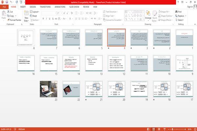Open the font name combo box

tap(49, 13)
